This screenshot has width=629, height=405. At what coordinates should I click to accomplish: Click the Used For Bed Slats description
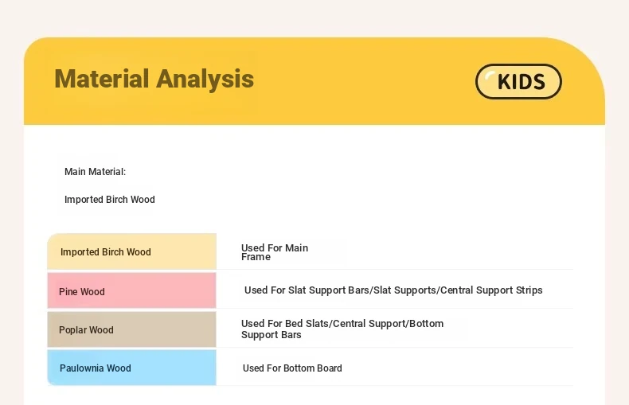tap(342, 329)
